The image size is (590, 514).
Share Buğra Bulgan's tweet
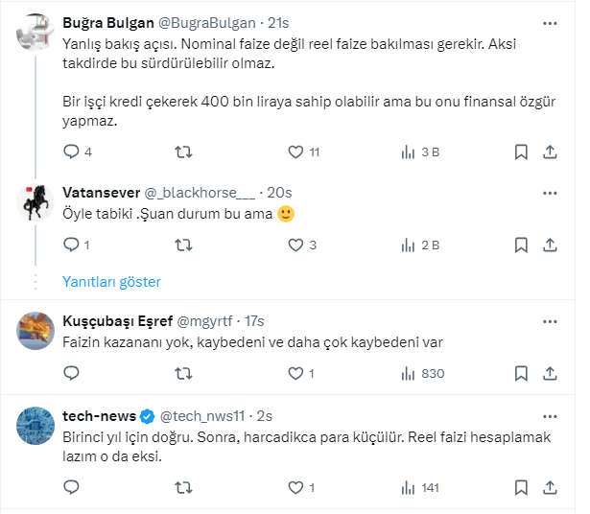point(551,152)
